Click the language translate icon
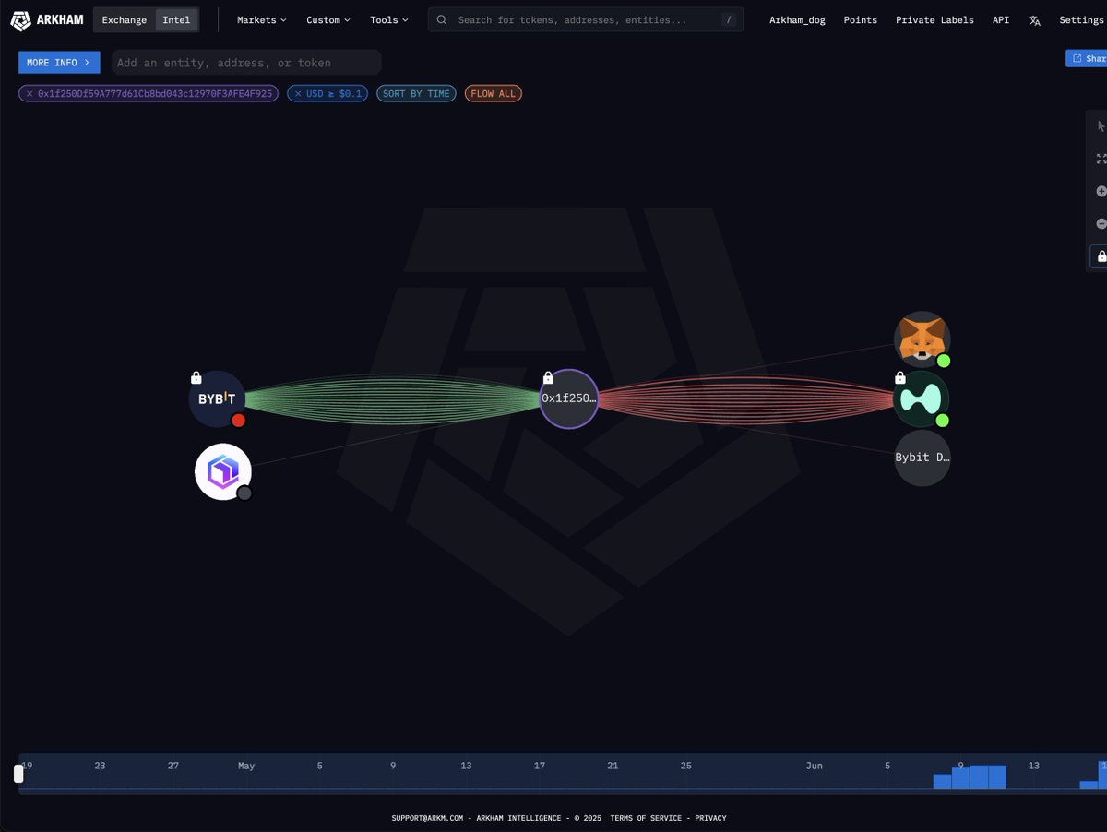The image size is (1107, 832). tap(1034, 20)
